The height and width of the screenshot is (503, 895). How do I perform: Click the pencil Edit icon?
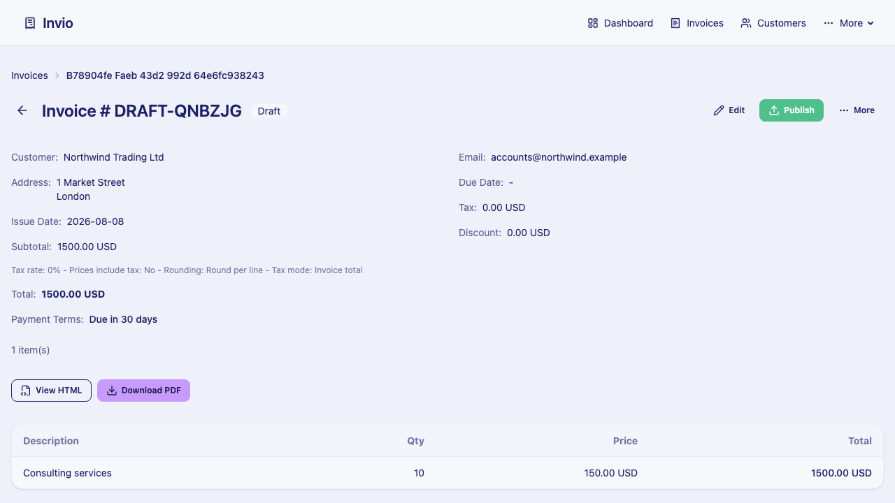point(719,110)
